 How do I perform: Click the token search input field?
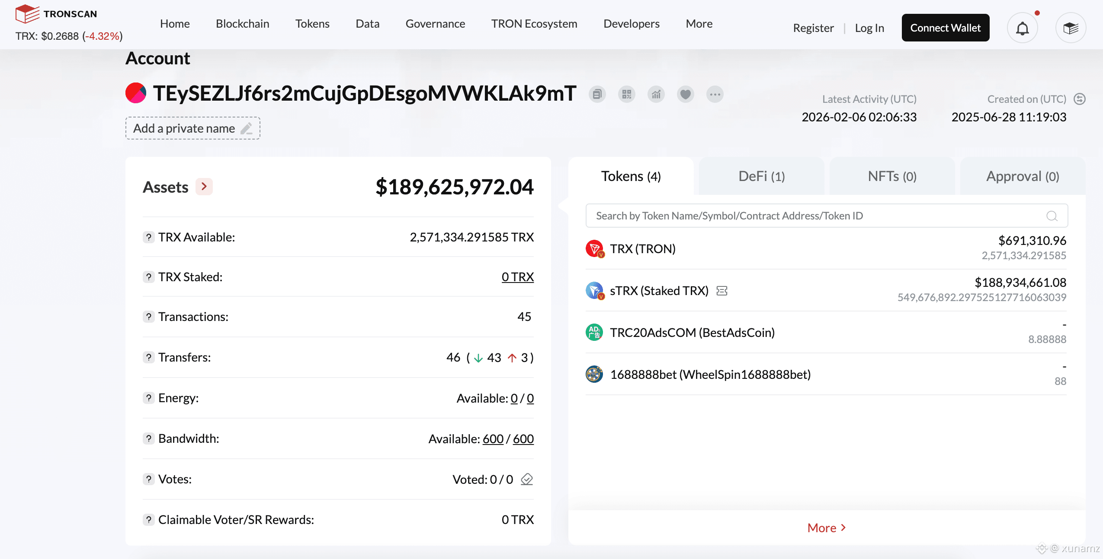point(813,216)
